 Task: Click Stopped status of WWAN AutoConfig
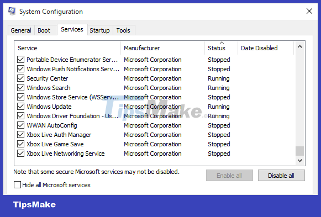219,125
